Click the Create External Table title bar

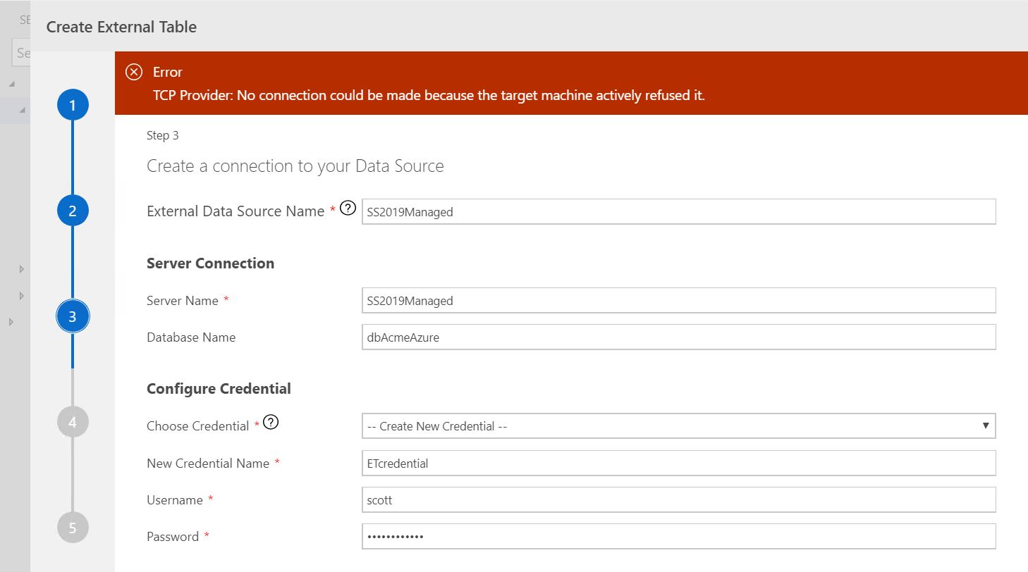[121, 27]
